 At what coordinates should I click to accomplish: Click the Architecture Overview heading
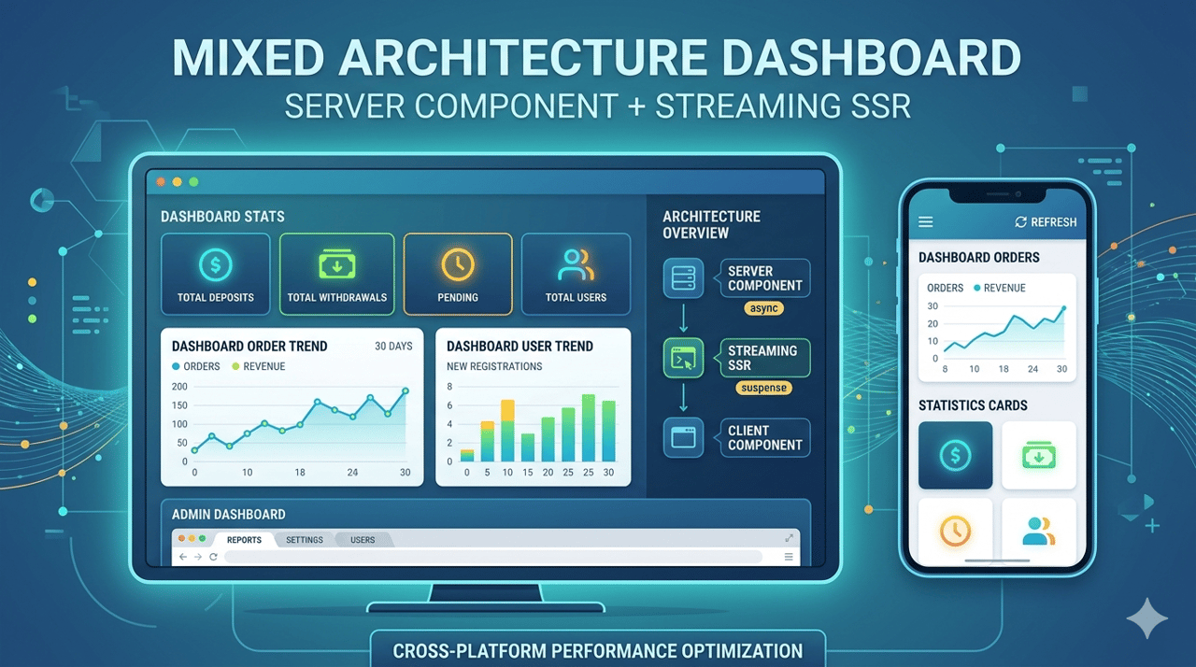712,225
